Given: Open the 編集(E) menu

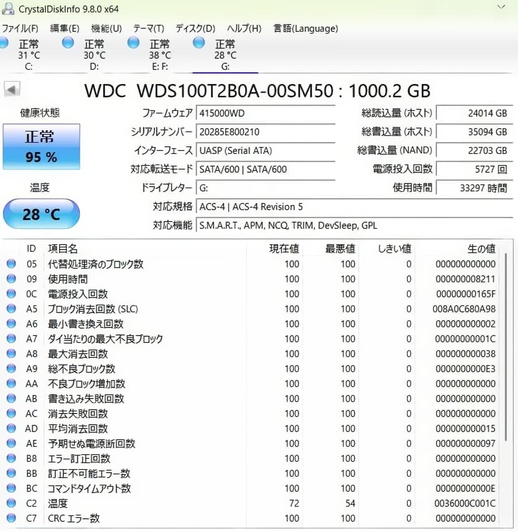Looking at the screenshot, I should click(x=64, y=29).
